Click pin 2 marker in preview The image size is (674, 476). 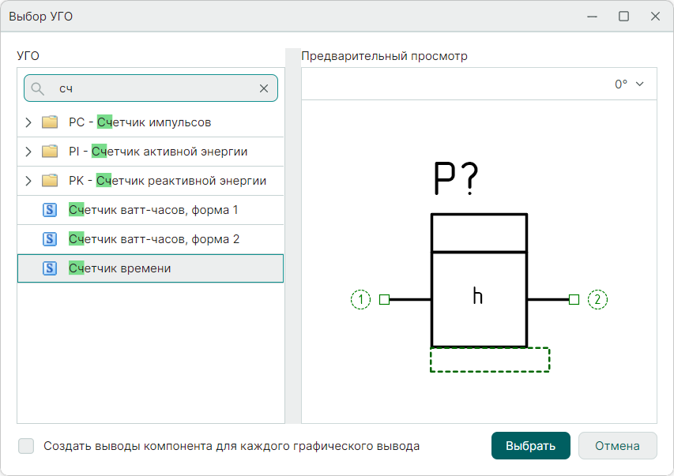pyautogui.click(x=597, y=299)
